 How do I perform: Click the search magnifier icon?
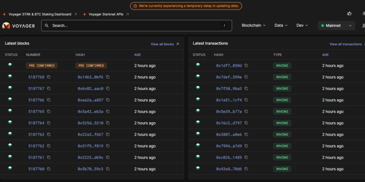[x=47, y=26]
